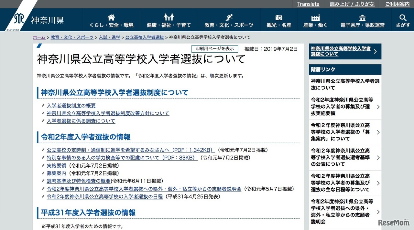Click the camera icon for 観光・名産
The height and width of the screenshot is (230, 414).
[x=278, y=17]
